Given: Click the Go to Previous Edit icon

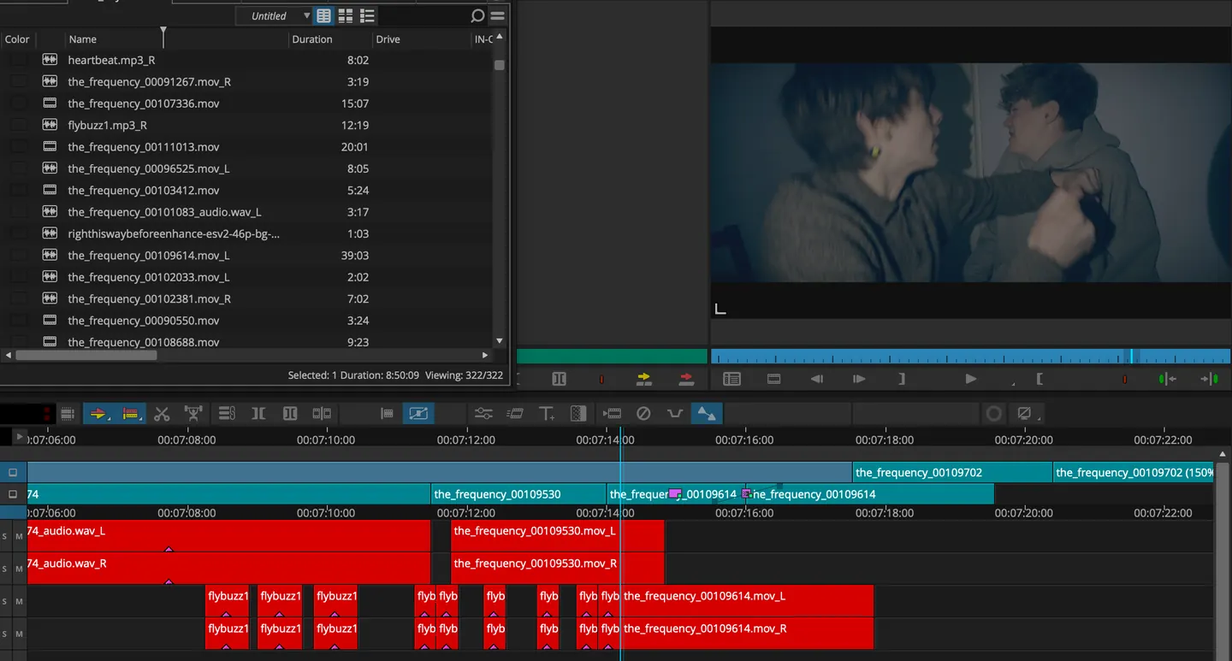Looking at the screenshot, I should tap(1167, 379).
